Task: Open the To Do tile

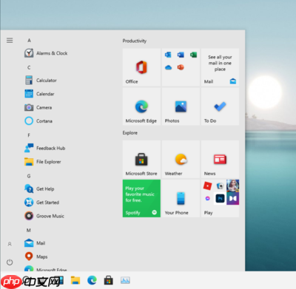Action: coord(220,106)
